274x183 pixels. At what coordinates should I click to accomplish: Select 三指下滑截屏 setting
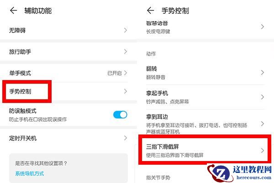205,151
